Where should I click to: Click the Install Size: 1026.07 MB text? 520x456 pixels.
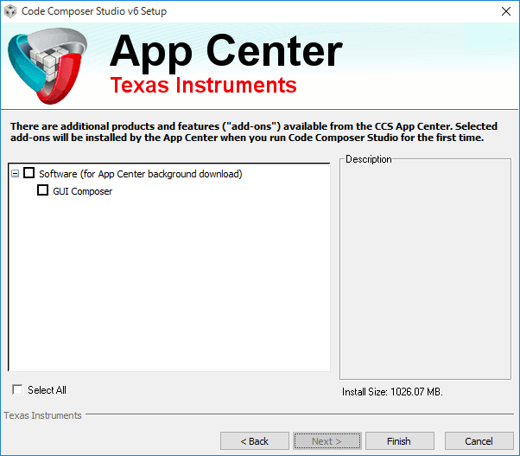[x=392, y=392]
